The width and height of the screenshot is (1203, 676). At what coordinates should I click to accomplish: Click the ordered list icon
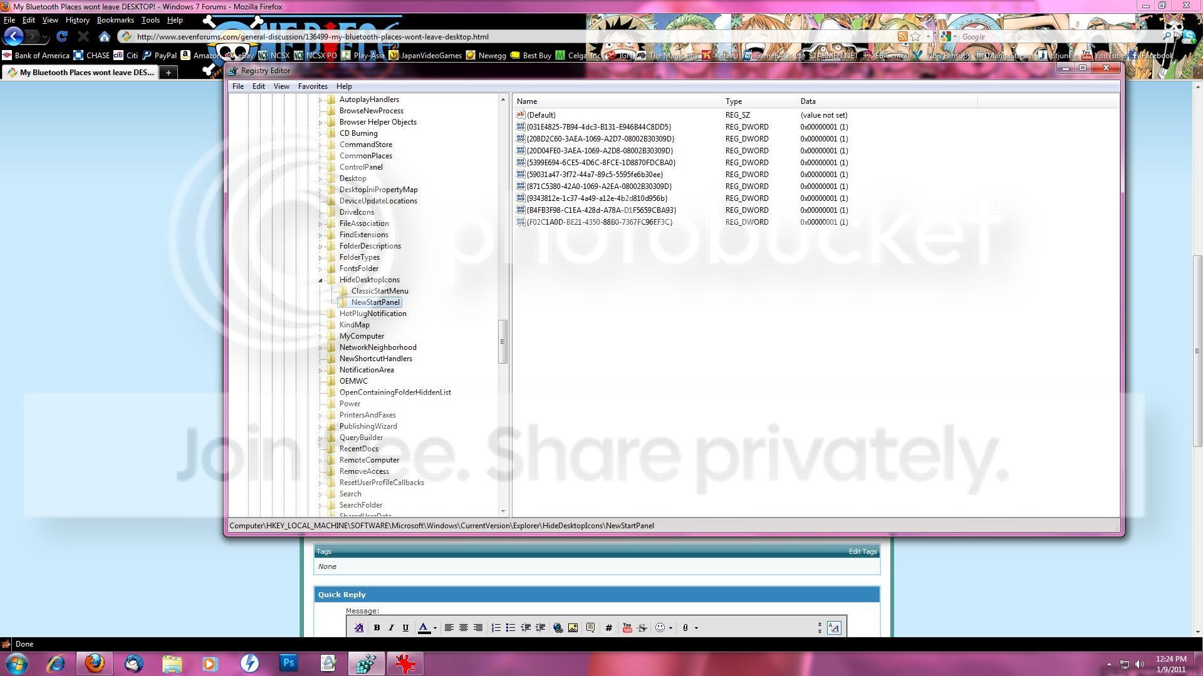(496, 627)
